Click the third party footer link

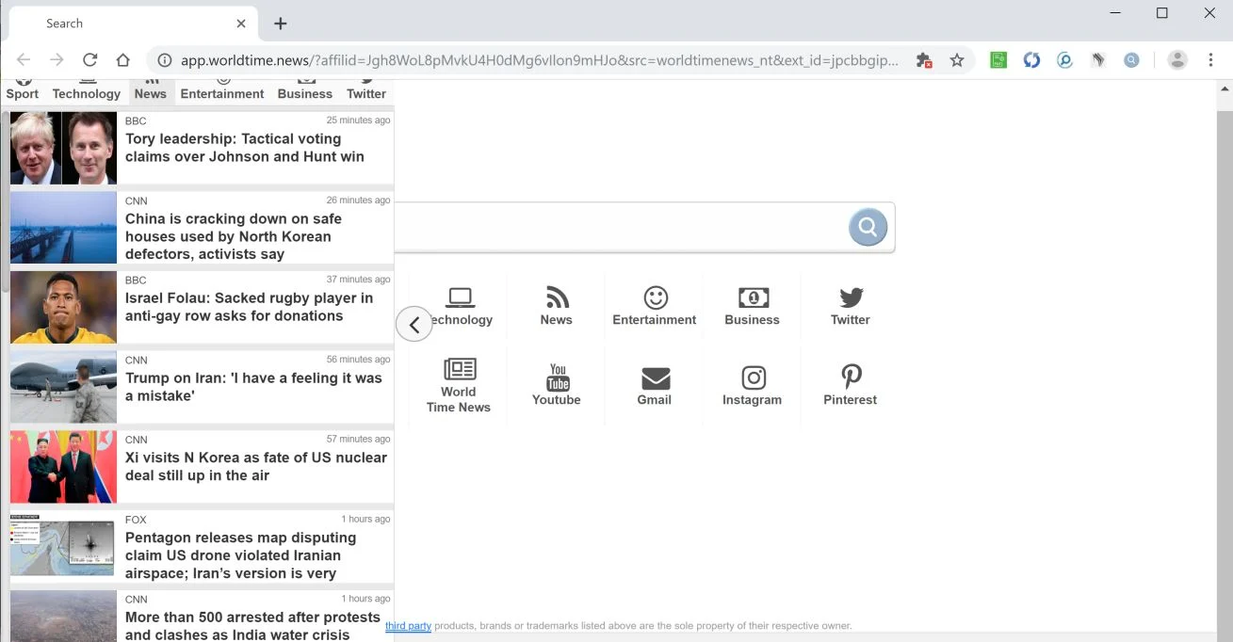(x=408, y=626)
